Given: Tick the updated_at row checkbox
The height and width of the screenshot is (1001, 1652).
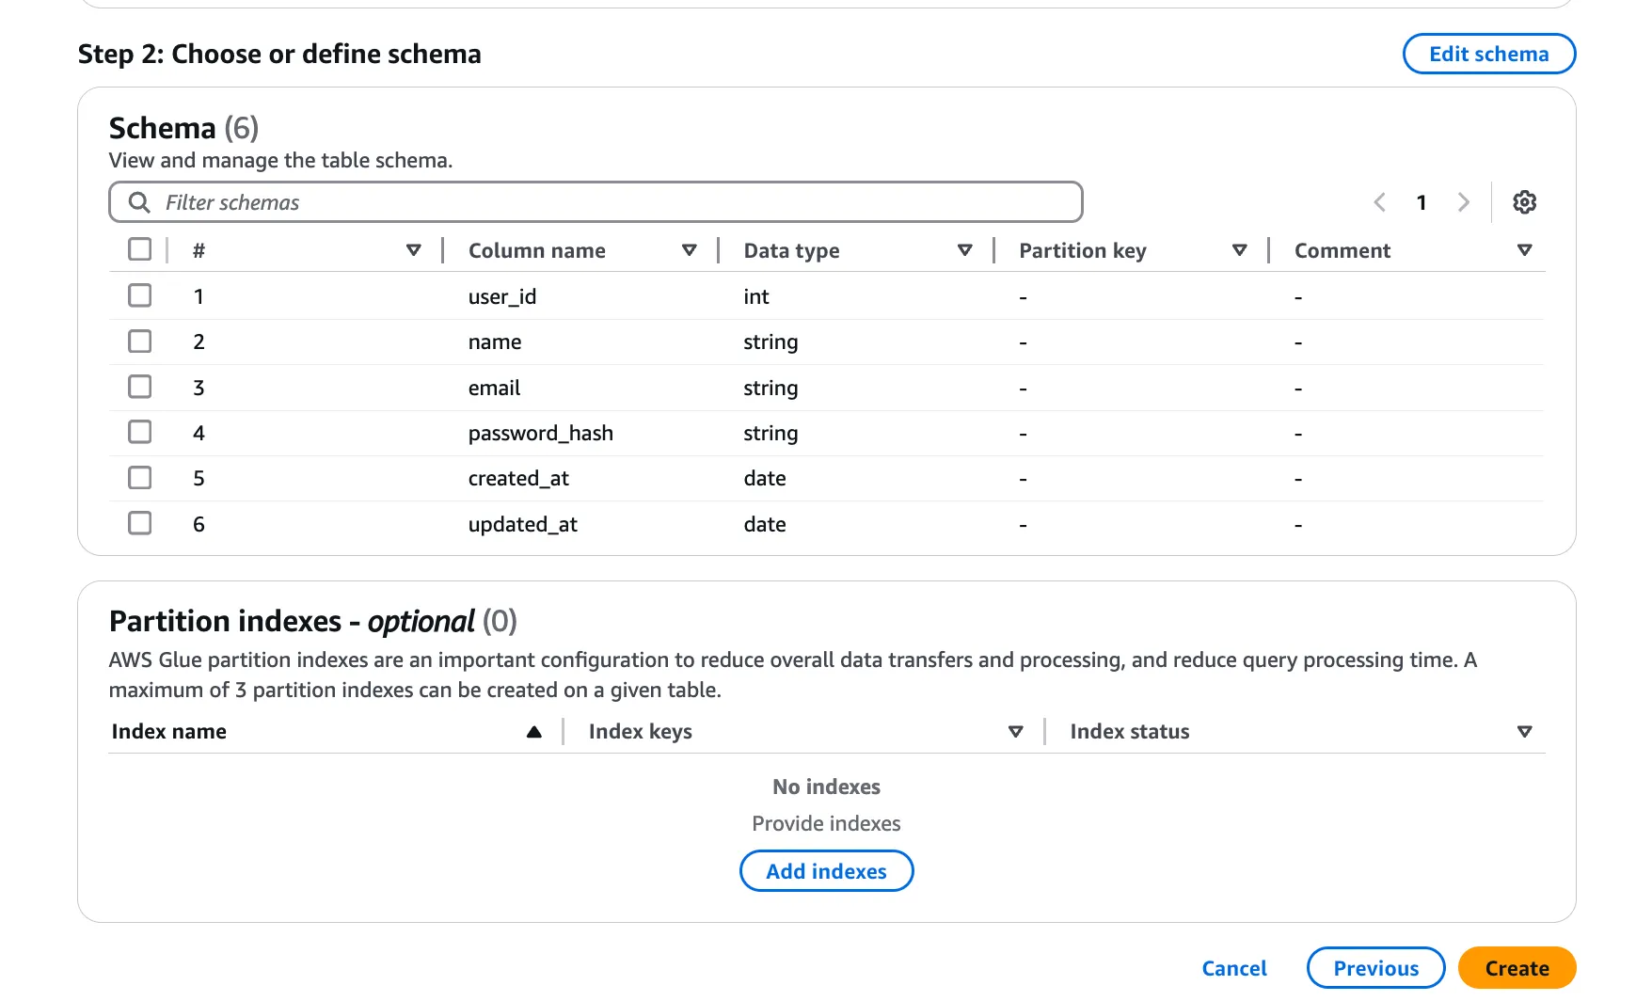Looking at the screenshot, I should tap(140, 523).
